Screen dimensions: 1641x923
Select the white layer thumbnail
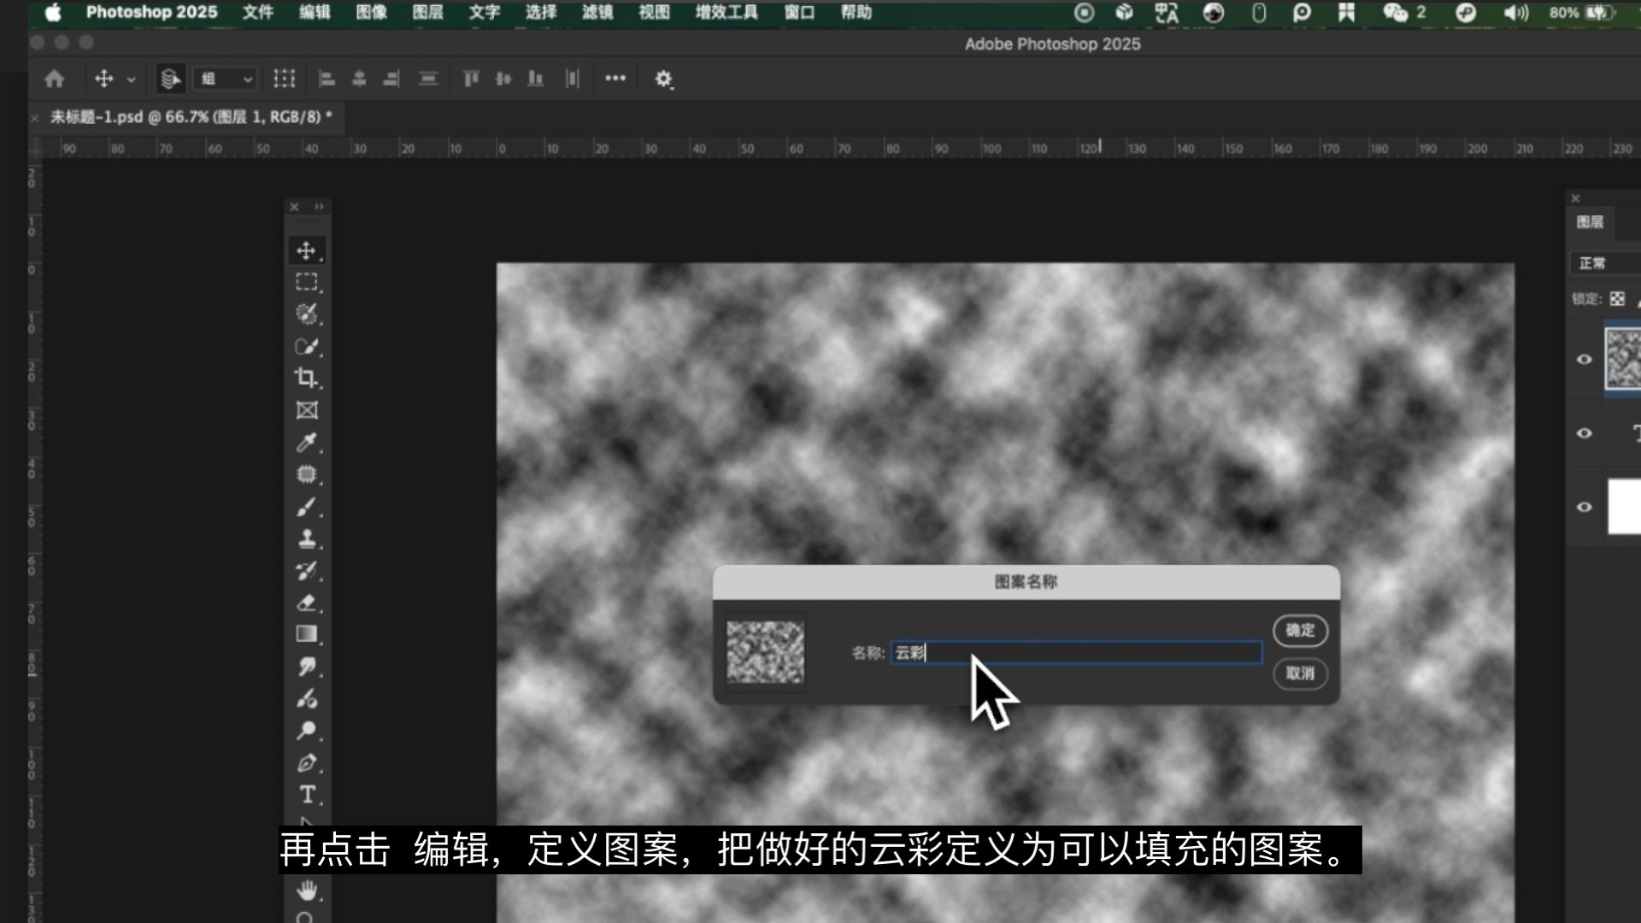[1625, 507]
